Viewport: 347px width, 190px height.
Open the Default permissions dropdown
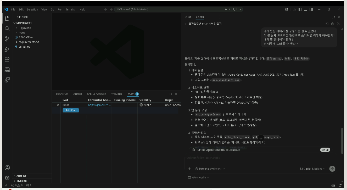[210, 169]
